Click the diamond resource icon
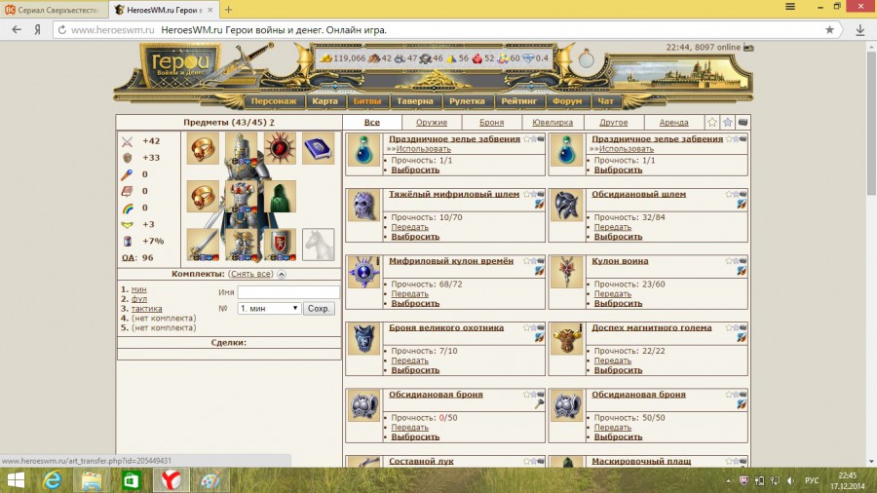Image resolution: width=877 pixels, height=493 pixels. (528, 58)
